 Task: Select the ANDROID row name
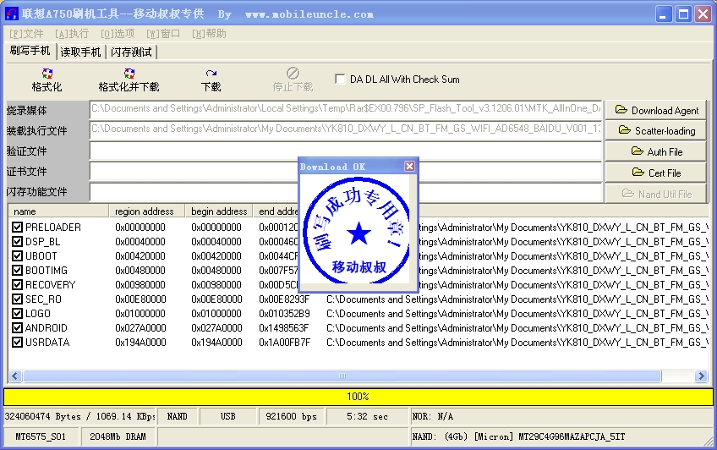[47, 328]
